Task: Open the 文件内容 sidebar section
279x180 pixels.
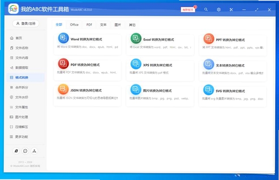Action: click(x=25, y=58)
